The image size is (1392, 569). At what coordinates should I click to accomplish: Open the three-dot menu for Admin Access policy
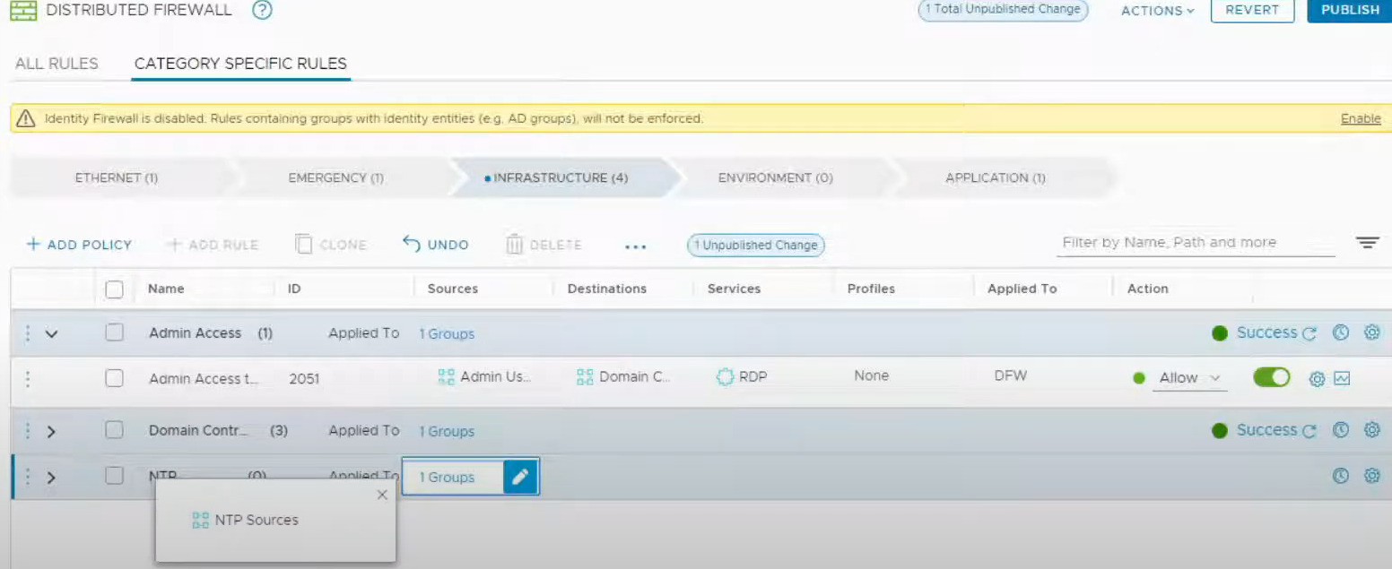click(x=28, y=333)
